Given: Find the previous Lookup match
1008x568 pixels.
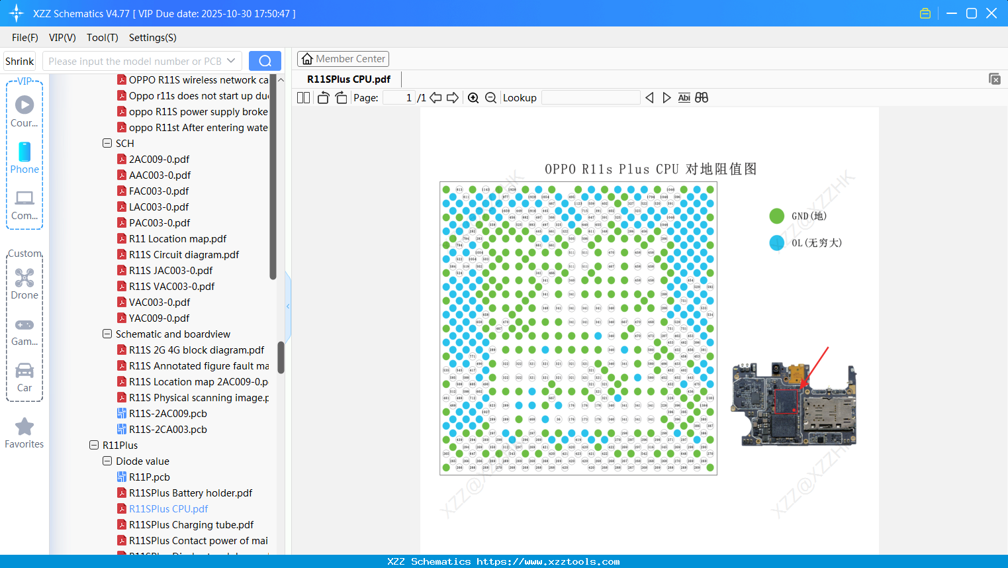Looking at the screenshot, I should click(649, 97).
